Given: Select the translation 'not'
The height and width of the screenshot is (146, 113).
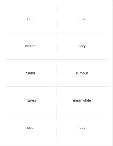Looking at the screenshot, I should click(x=82, y=19).
